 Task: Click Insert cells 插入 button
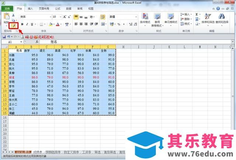coord(186,14)
